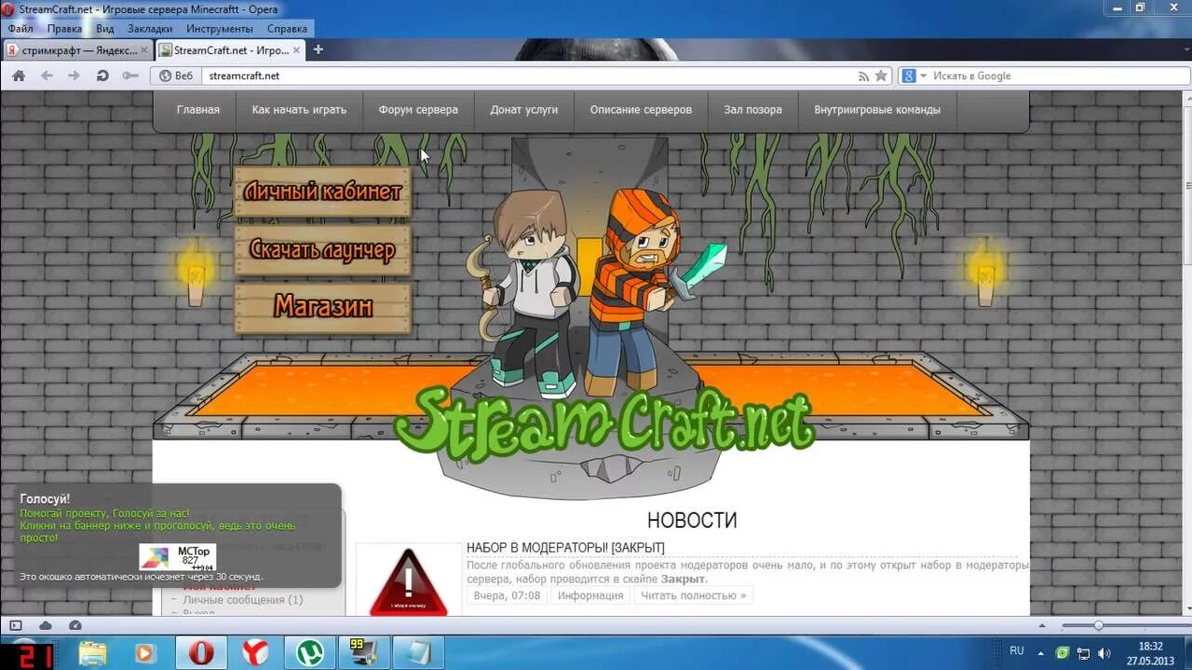This screenshot has width=1192, height=670.
Task: Go back using the back arrow
Action: tap(47, 76)
